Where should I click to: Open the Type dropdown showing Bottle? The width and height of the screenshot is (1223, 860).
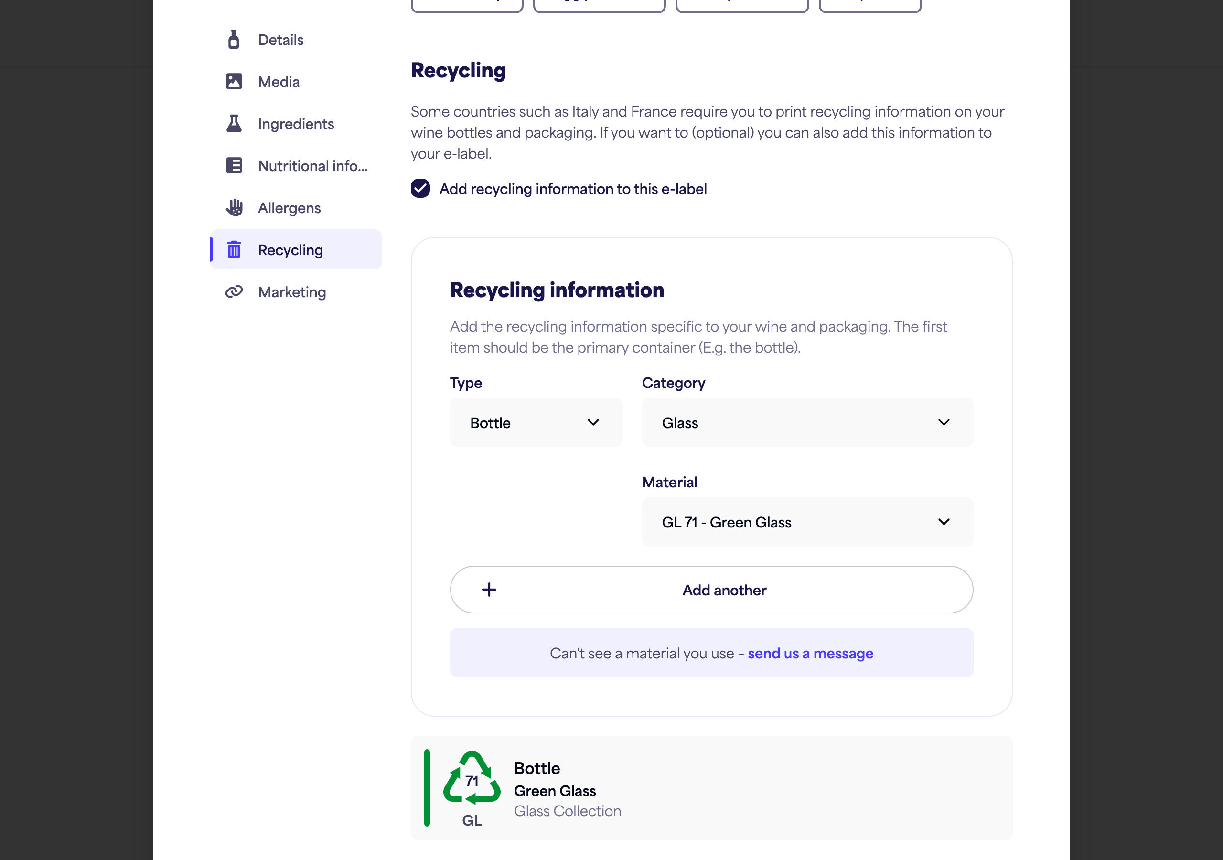(536, 422)
